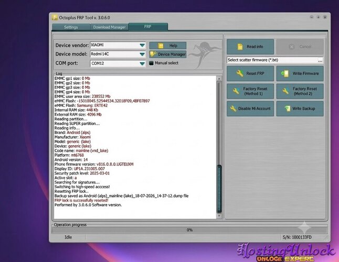Image resolution: width=339 pixels, height=262 pixels.
Task: Click the 'Backup saved as Android (alps)' log line
Action: [122, 196]
